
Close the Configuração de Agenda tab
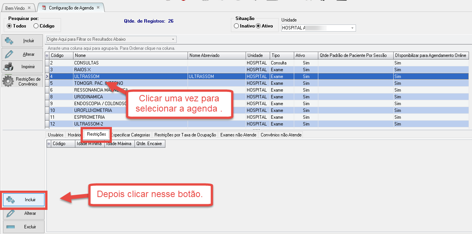tap(98, 8)
